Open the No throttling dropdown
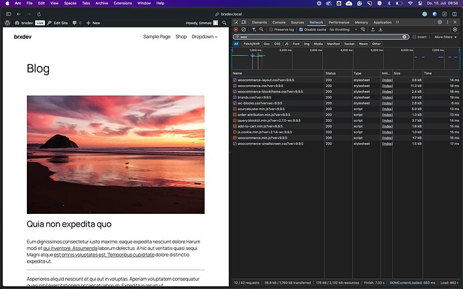 pyautogui.click(x=343, y=30)
